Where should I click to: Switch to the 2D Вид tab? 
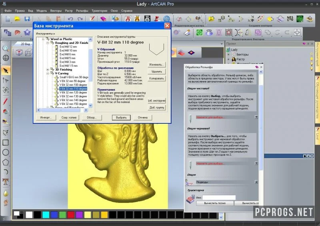26,44
